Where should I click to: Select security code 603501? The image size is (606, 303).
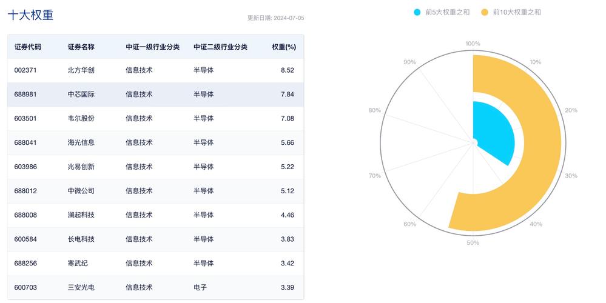(x=25, y=119)
